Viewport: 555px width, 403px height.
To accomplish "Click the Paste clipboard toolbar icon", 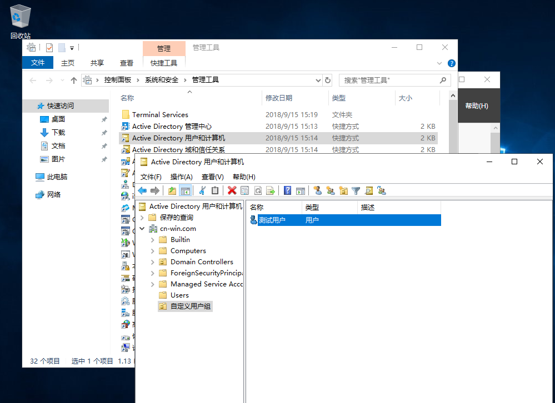I will click(x=215, y=191).
